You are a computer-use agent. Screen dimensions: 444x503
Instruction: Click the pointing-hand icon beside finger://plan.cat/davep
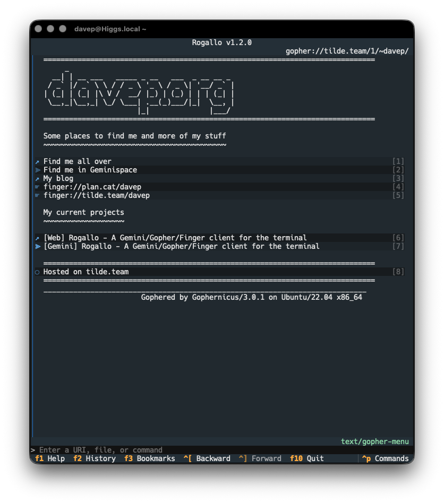point(37,187)
